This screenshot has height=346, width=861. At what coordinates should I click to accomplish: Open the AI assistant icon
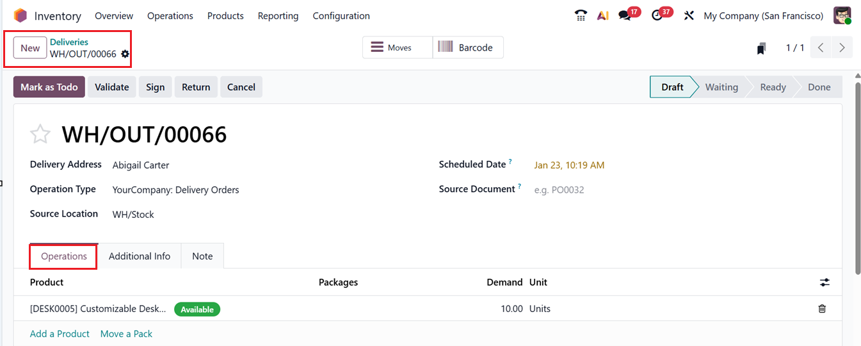click(x=602, y=15)
